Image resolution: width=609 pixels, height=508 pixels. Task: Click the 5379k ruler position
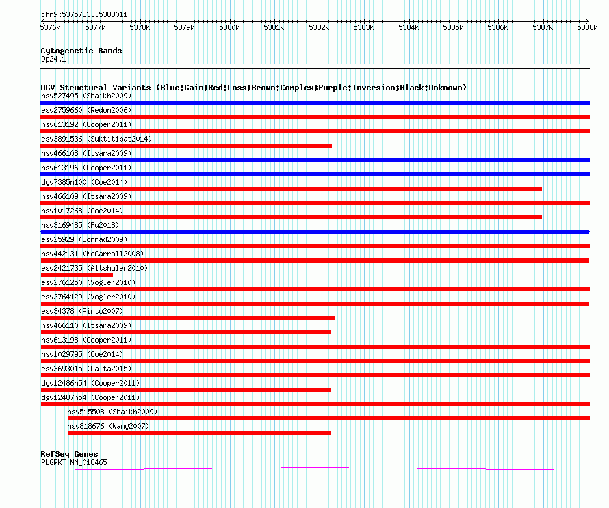click(x=184, y=27)
